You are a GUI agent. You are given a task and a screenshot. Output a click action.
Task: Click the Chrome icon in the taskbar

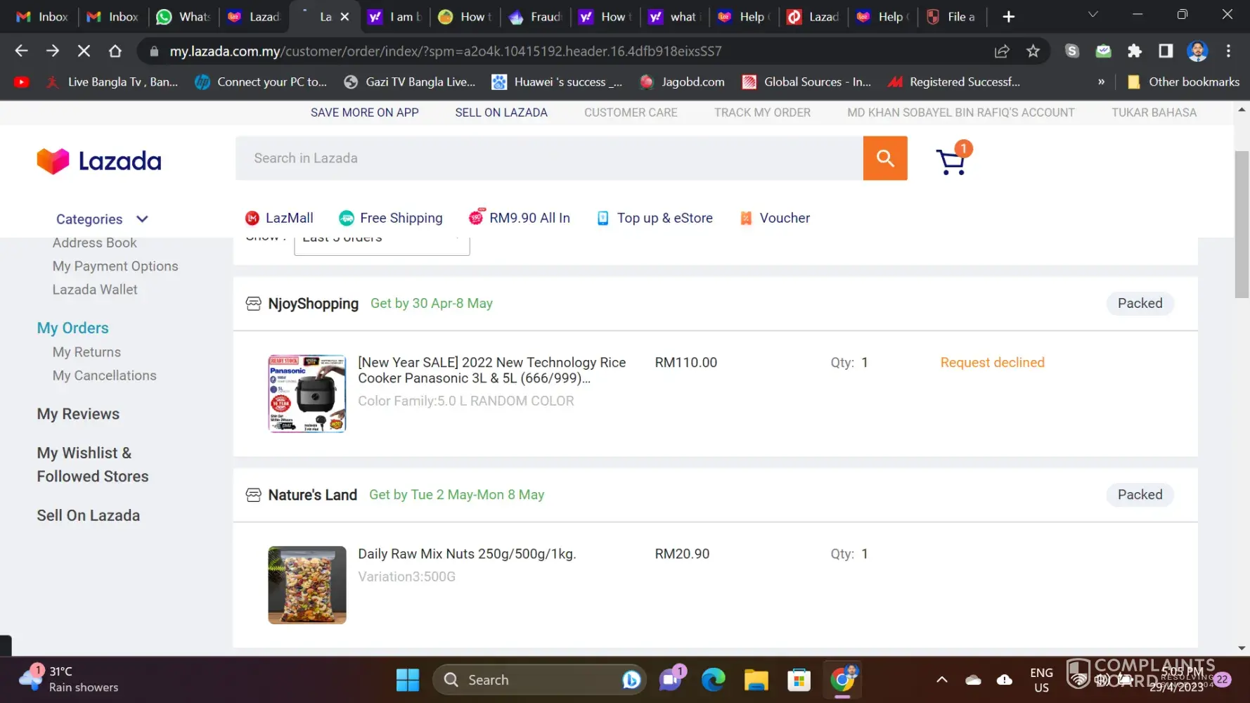(x=842, y=680)
